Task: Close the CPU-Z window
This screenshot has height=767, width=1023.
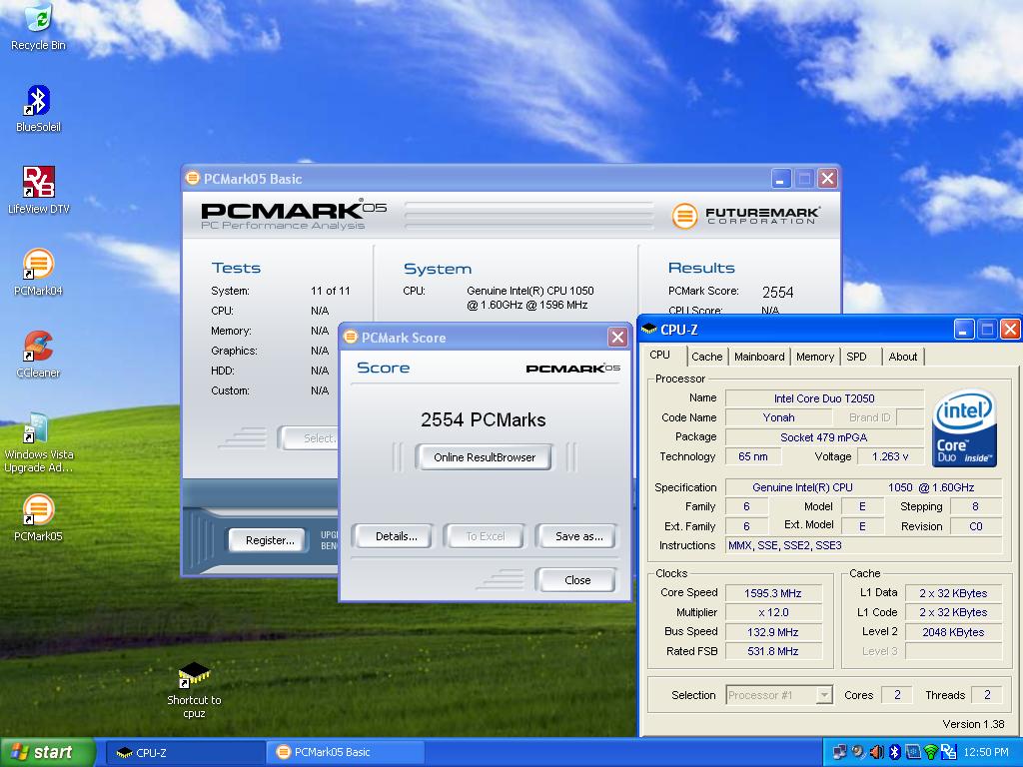Action: 1010,330
